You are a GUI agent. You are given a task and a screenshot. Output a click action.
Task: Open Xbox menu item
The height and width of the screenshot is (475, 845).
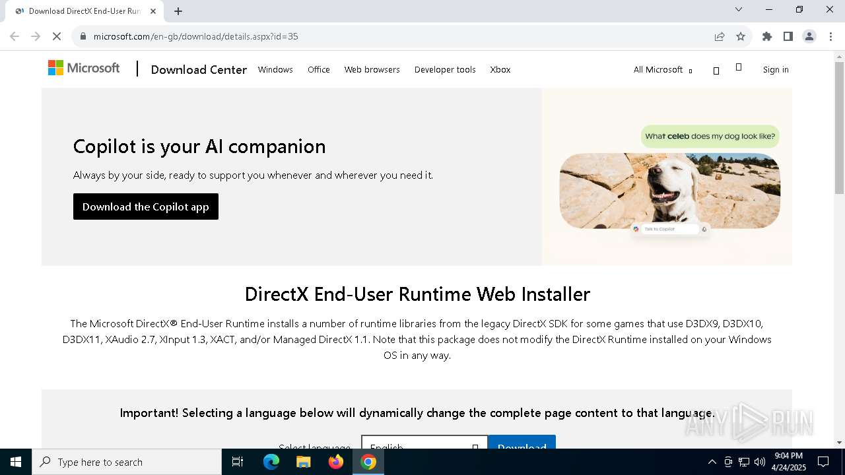click(x=500, y=69)
